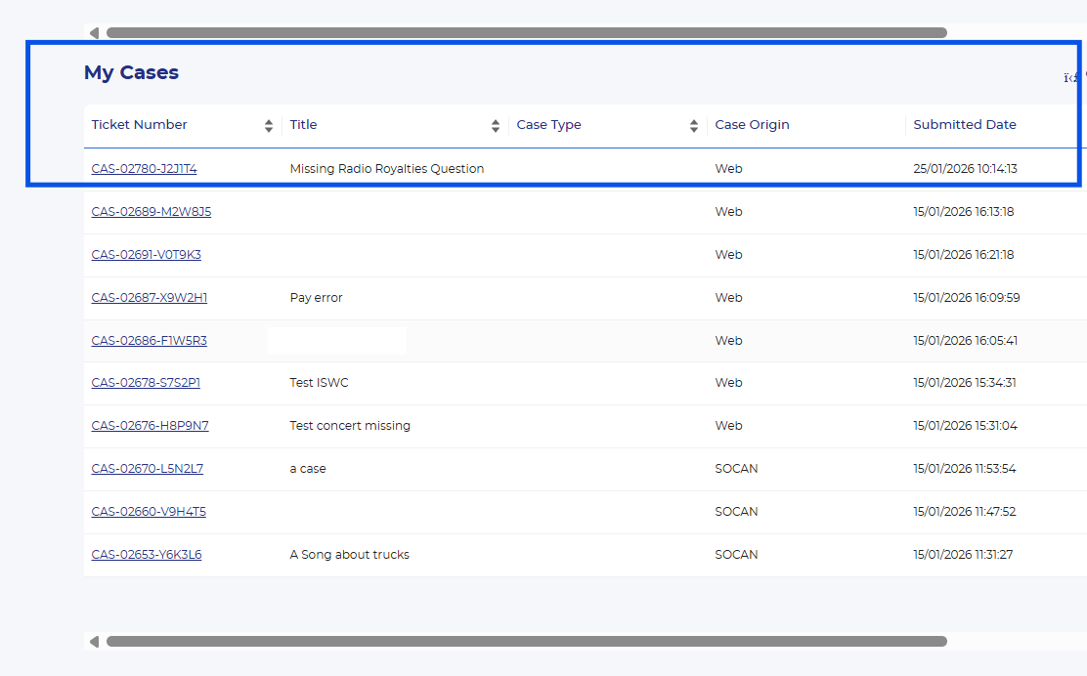This screenshot has height=676, width=1087.
Task: Open ticket CAS-02780-J2J1T4
Action: pos(144,169)
